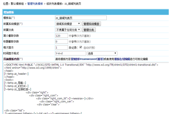Click the [!--temp.zz_左侧栏目--] line in code
169x114 pixels.
[x=18, y=89]
